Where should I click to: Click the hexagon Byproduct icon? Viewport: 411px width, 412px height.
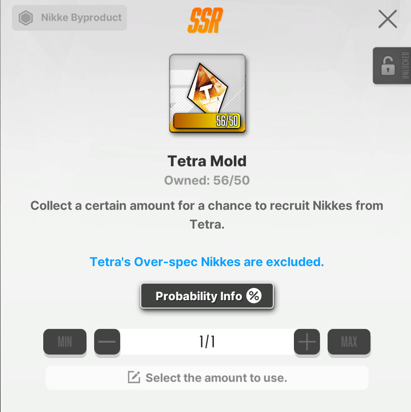[26, 18]
